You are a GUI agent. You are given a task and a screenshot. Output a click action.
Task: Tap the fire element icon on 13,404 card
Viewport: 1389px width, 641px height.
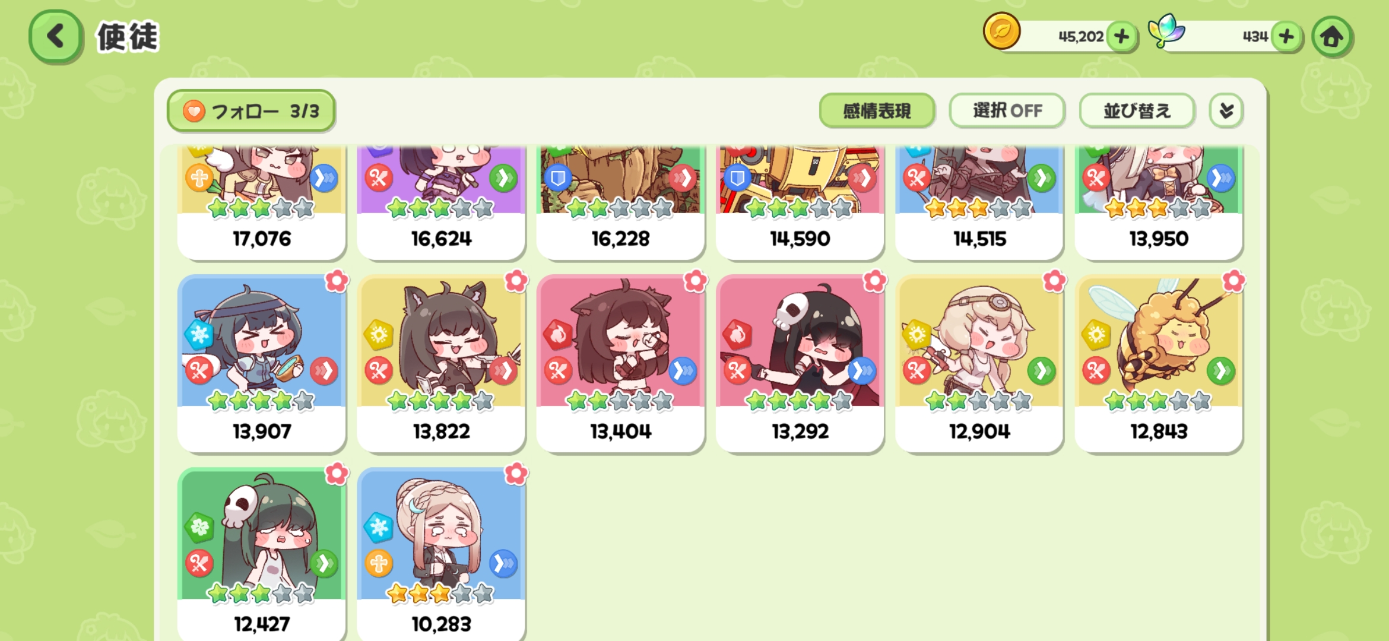click(x=558, y=334)
